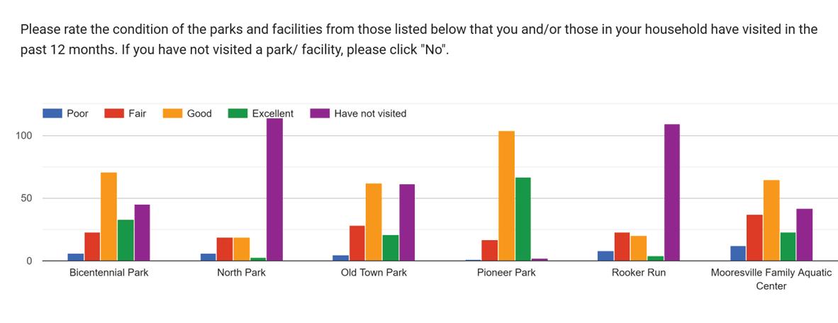Click the green Excellent legend swatch
838x323 pixels.
click(238, 113)
